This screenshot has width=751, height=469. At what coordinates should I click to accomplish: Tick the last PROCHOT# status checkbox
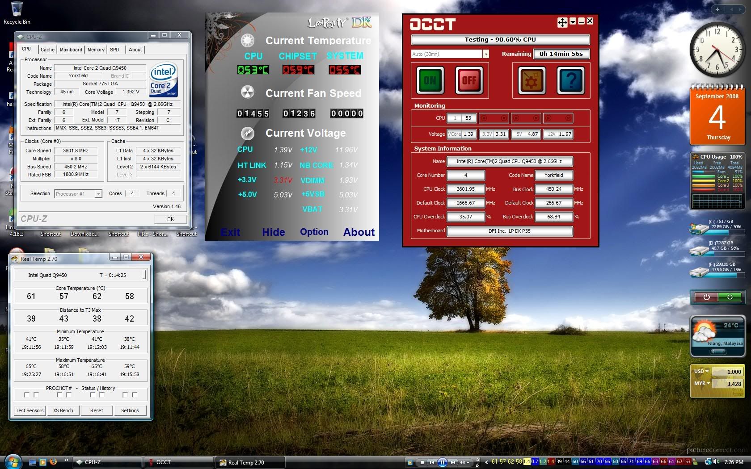point(135,395)
